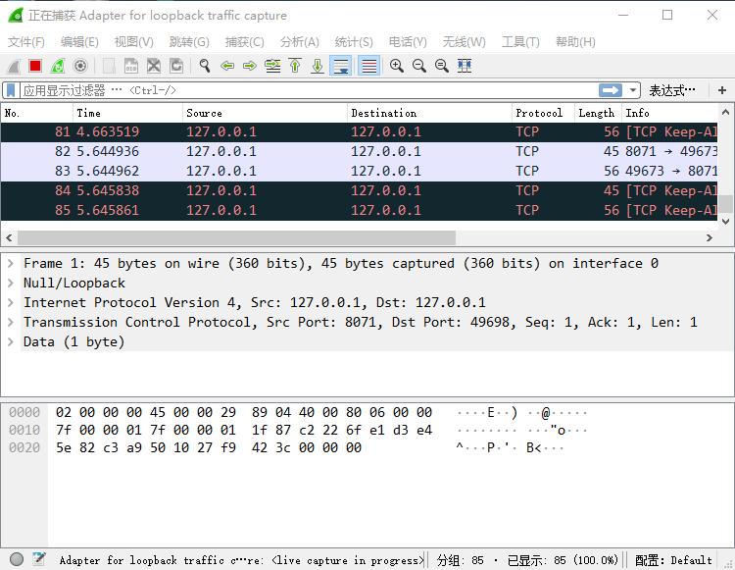
Task: Expand the Transmission Control Protocol node
Action: pyautogui.click(x=11, y=322)
